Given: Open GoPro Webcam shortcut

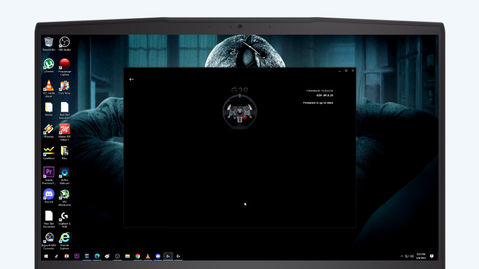Looking at the screenshot, I should tap(64, 172).
